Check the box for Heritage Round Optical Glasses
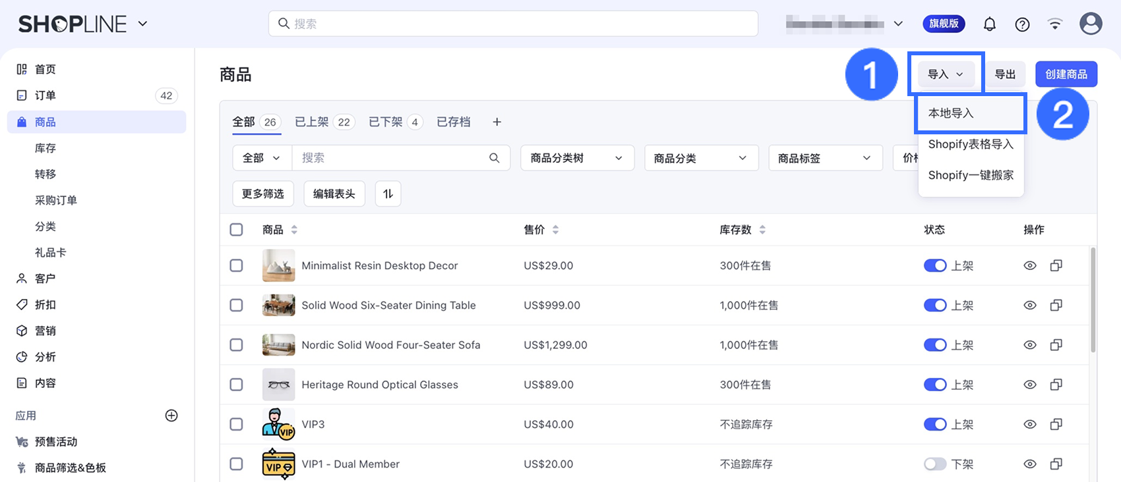The image size is (1121, 482). coord(236,385)
